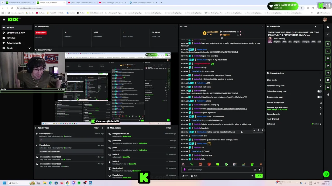Open Mod Actions Filter dropdown
Screen dimensions: 332x186
[x=169, y=128]
